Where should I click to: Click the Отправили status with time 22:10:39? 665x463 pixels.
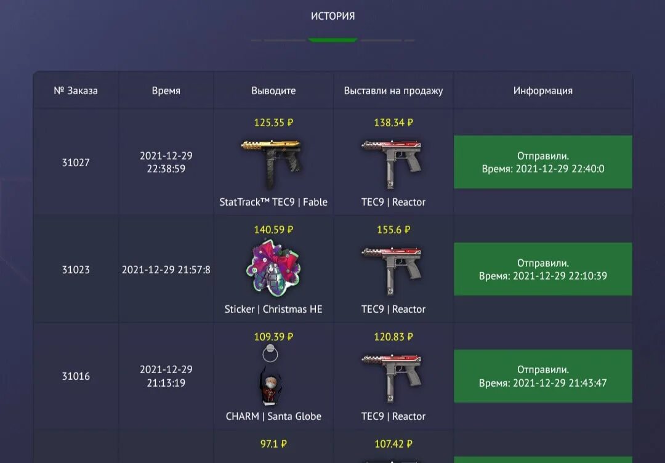(543, 269)
